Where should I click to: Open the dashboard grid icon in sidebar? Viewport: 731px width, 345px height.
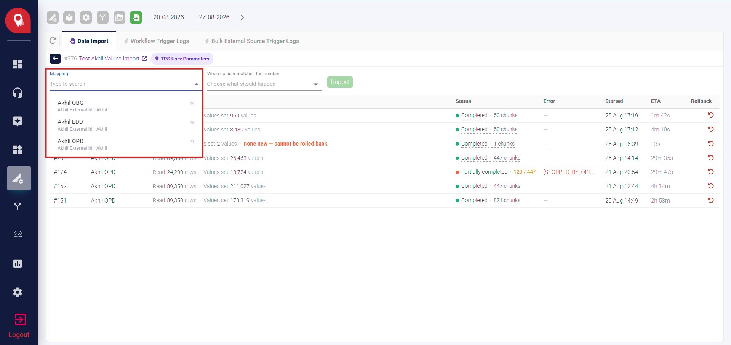coord(18,64)
